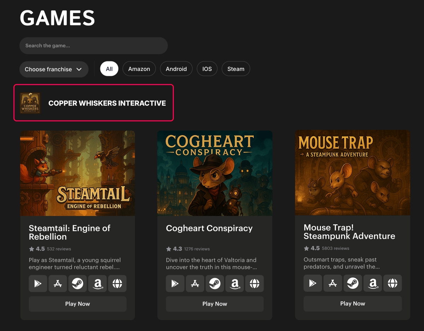424x331 pixels.
Task: Open web globe icon on Cogheart Conspiracy card
Action: point(254,284)
